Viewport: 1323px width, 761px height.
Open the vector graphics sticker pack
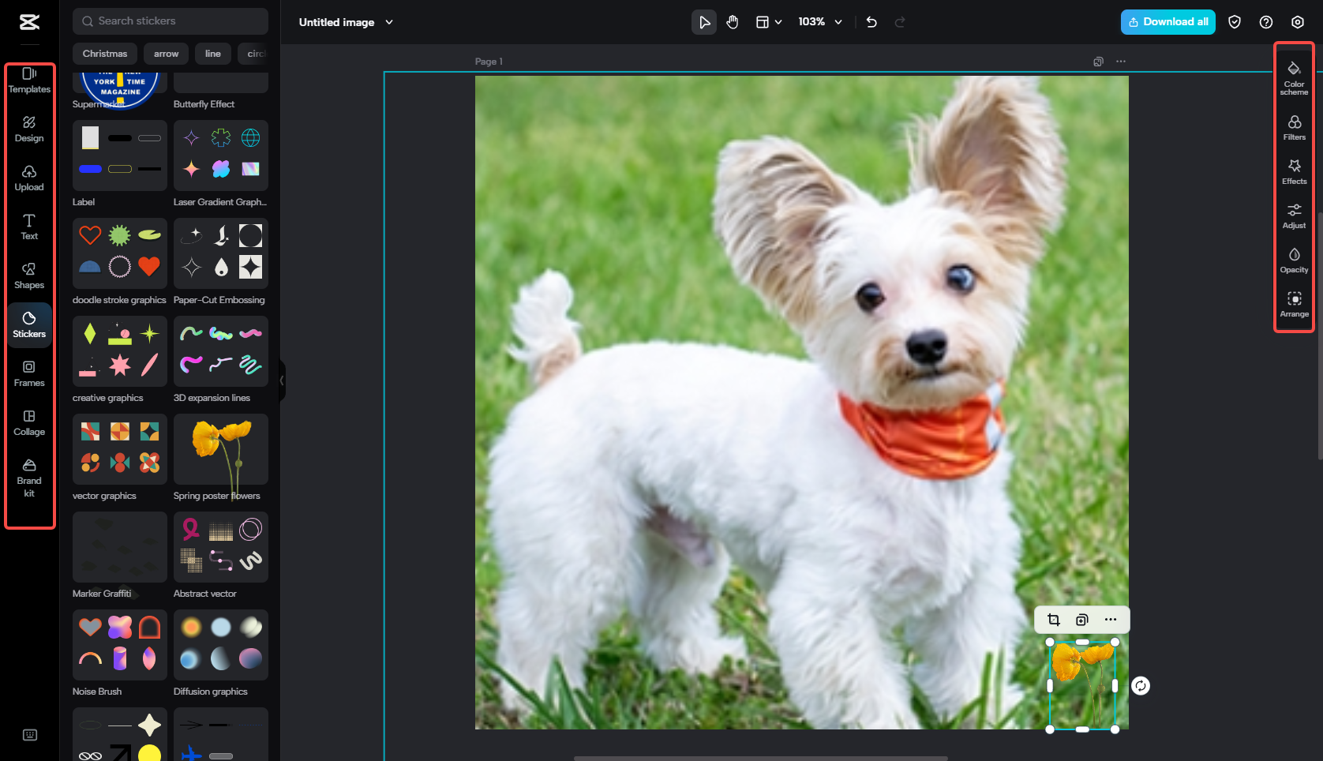[x=120, y=449]
